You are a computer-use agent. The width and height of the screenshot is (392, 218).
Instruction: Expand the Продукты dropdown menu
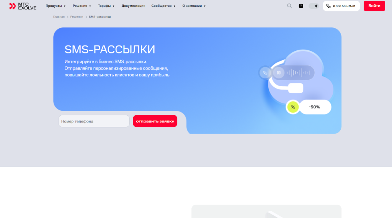coord(56,6)
